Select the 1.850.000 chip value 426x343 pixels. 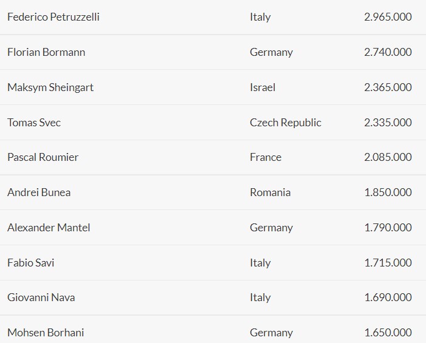click(388, 192)
